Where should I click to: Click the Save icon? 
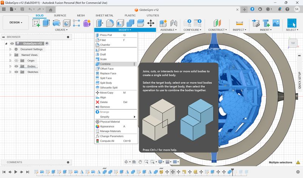(22, 9)
